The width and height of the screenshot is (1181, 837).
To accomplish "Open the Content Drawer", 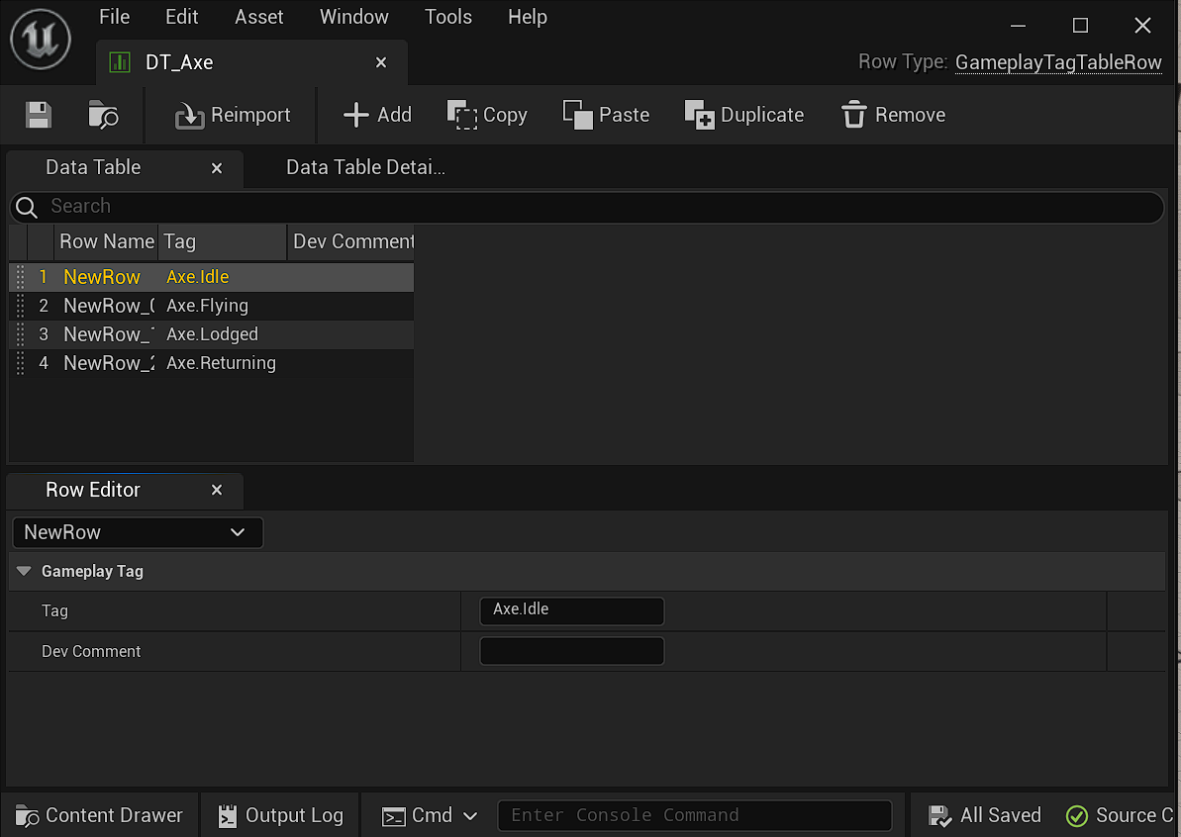I will 99,815.
